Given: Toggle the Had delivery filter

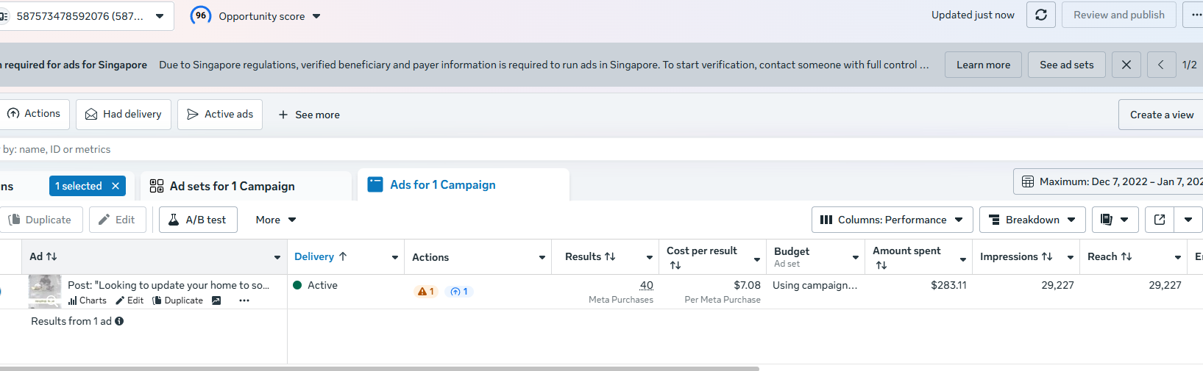Looking at the screenshot, I should point(124,115).
